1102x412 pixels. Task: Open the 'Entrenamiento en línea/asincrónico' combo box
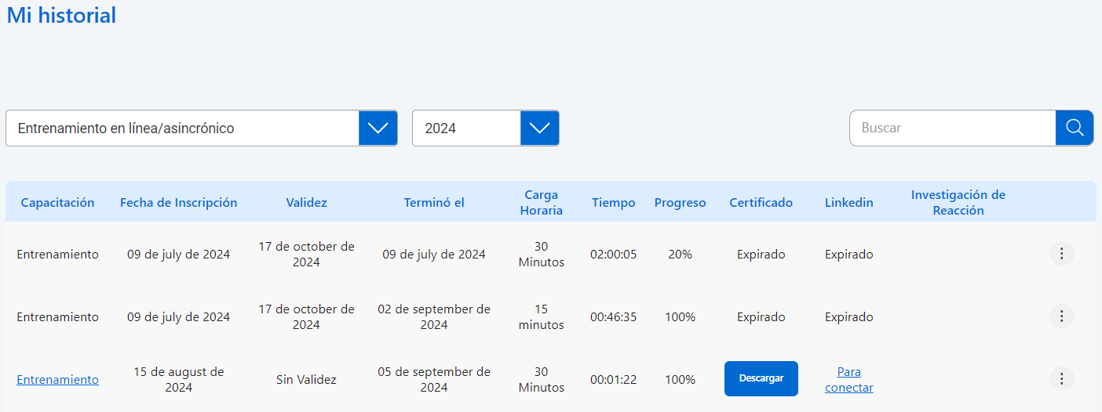pyautogui.click(x=182, y=128)
